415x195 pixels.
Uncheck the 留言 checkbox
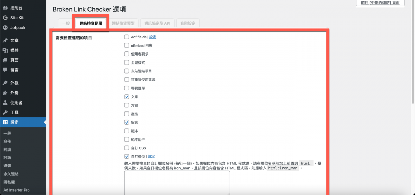point(127,122)
